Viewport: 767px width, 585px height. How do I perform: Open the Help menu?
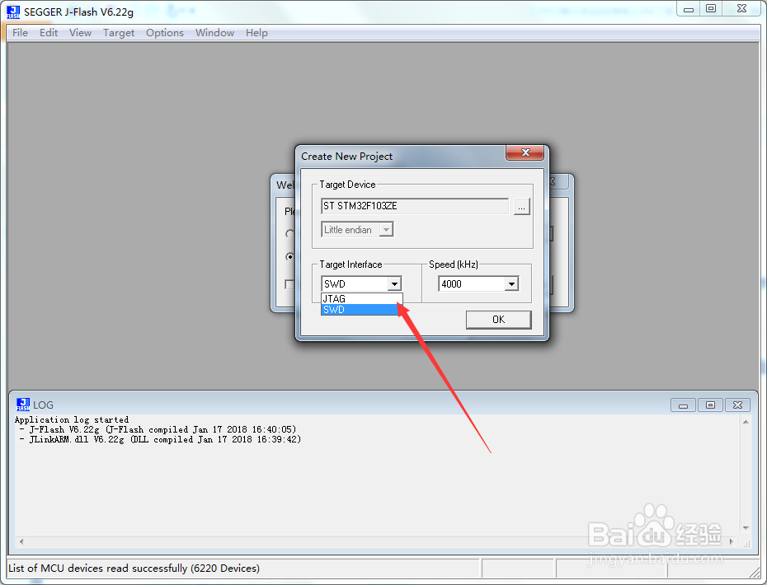(256, 33)
